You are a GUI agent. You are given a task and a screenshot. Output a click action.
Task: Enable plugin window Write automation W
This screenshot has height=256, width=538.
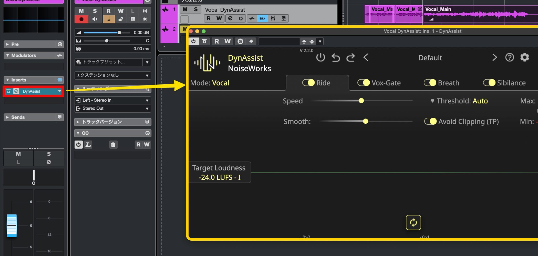[x=227, y=41]
